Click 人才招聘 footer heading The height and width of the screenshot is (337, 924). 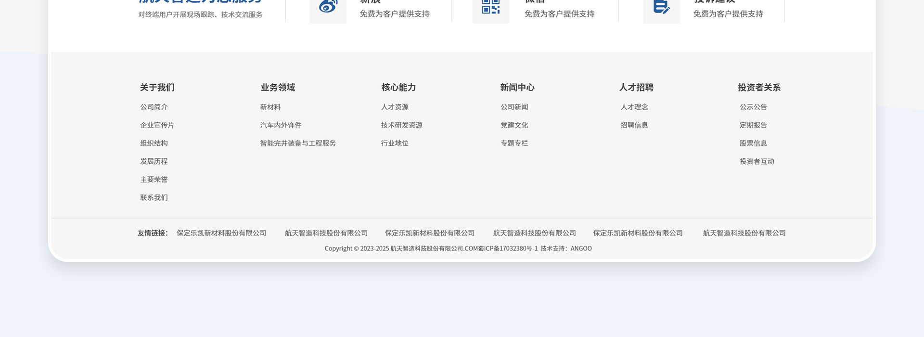tap(636, 88)
